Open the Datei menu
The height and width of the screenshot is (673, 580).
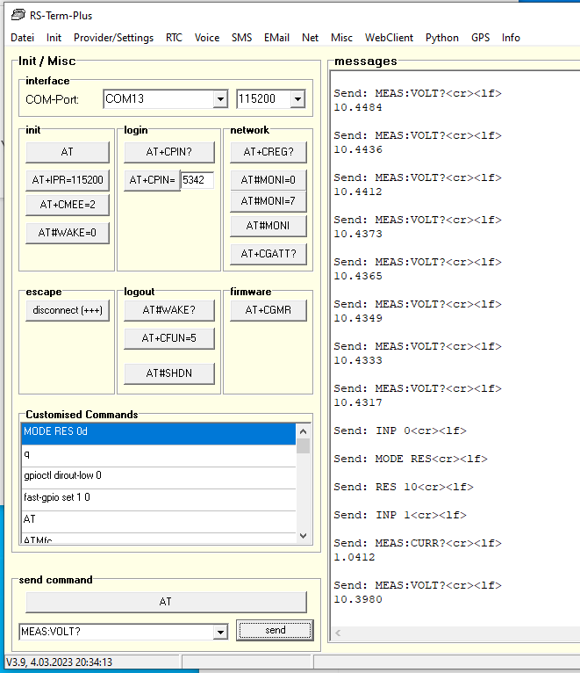[x=22, y=38]
